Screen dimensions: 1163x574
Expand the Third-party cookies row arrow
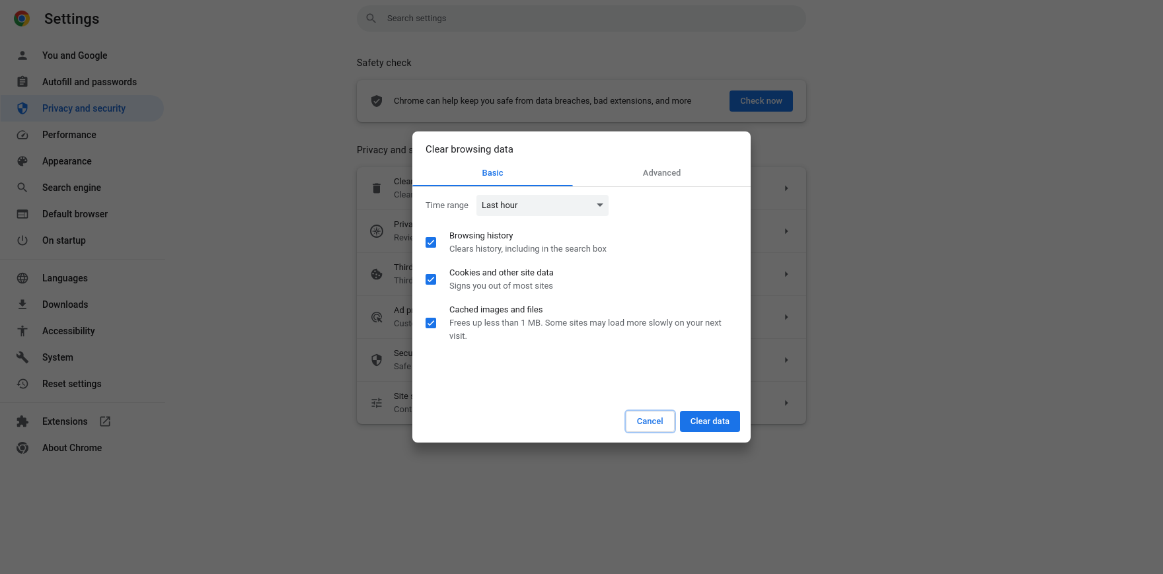pos(786,274)
